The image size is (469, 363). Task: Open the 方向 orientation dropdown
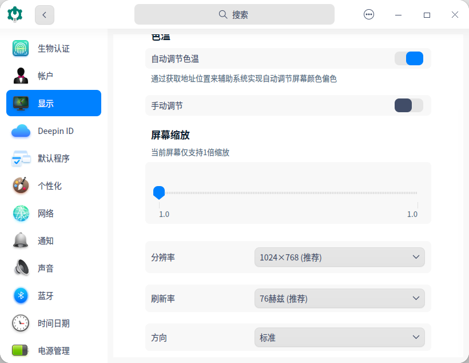pyautogui.click(x=339, y=337)
